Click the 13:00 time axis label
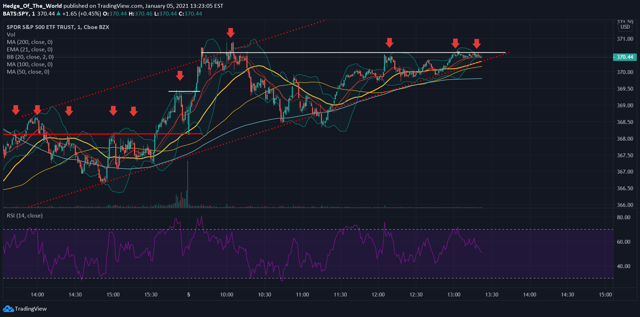Viewport: 640px width, 317px height. coord(454,294)
